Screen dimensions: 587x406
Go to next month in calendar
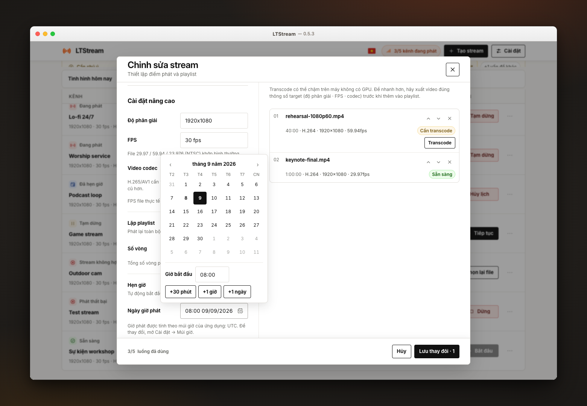point(257,165)
